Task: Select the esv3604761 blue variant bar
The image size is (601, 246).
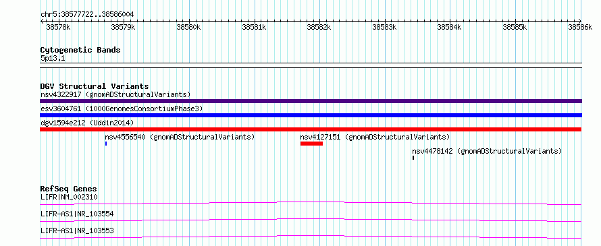Action: (311, 115)
